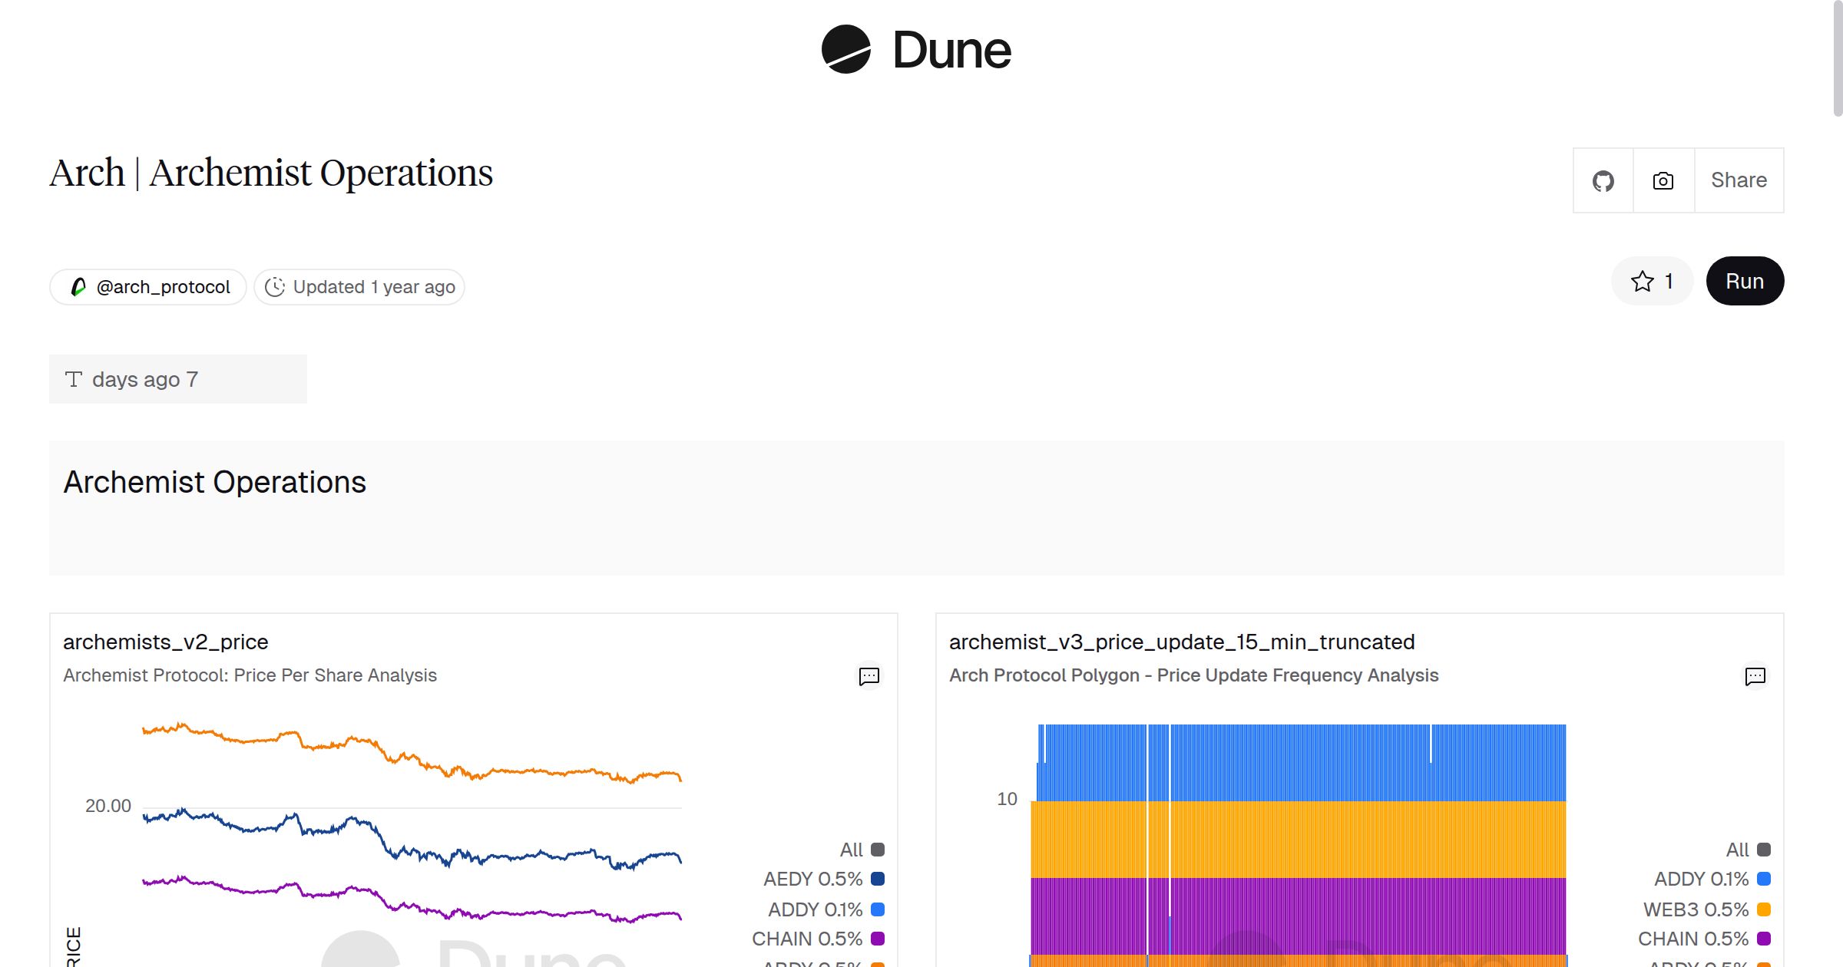The width and height of the screenshot is (1843, 967).
Task: Open the GitHub icon link
Action: tap(1603, 181)
